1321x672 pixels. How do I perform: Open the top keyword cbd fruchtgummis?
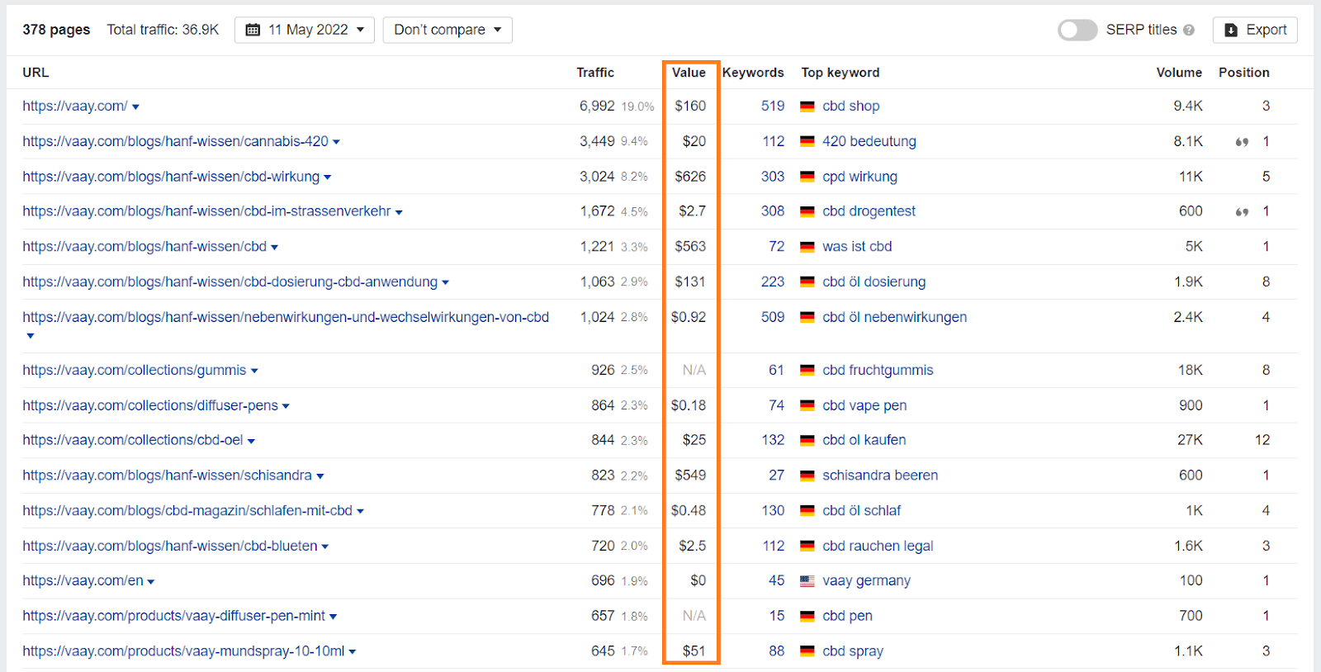tap(878, 370)
